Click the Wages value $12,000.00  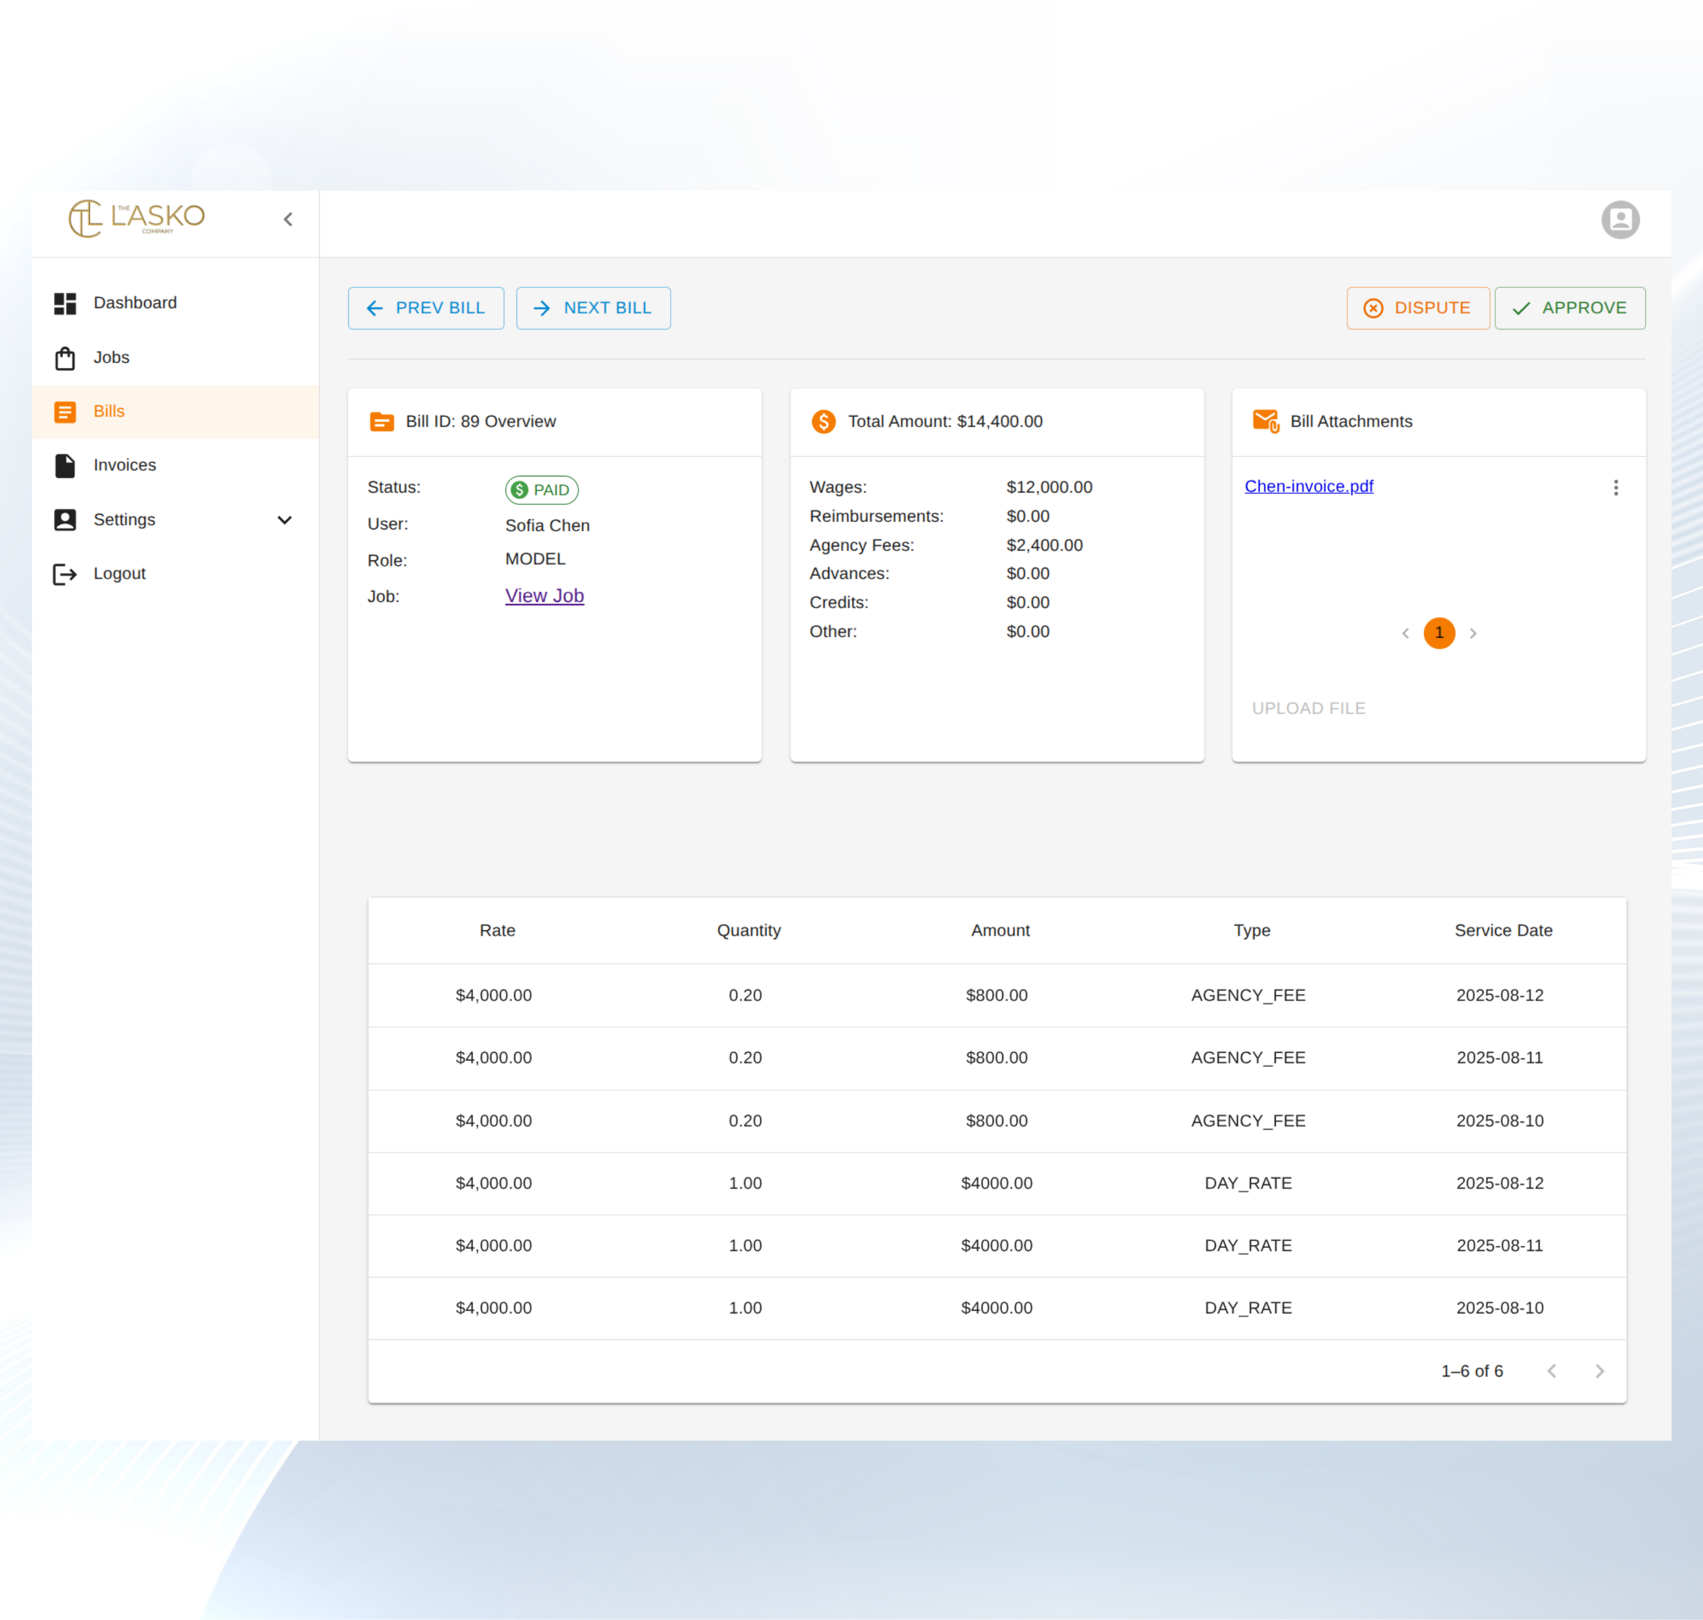(x=1050, y=487)
